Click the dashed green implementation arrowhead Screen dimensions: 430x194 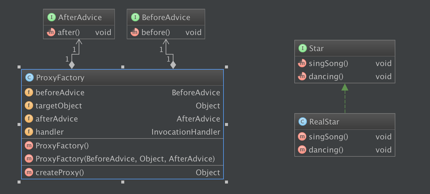tap(345, 87)
